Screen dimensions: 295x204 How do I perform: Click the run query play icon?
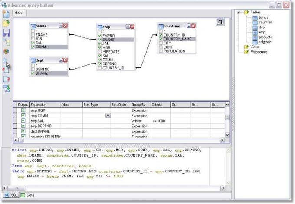5,60
